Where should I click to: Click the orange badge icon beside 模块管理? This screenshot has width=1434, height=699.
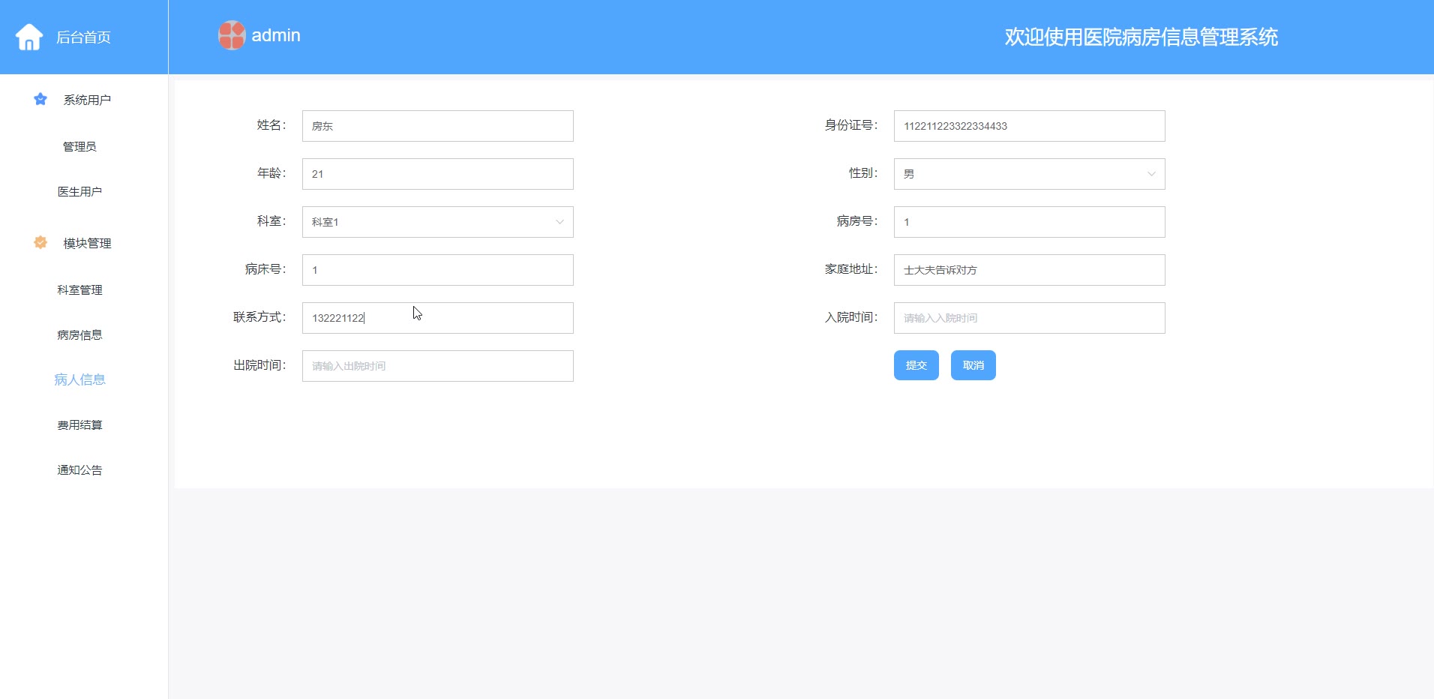coord(40,242)
